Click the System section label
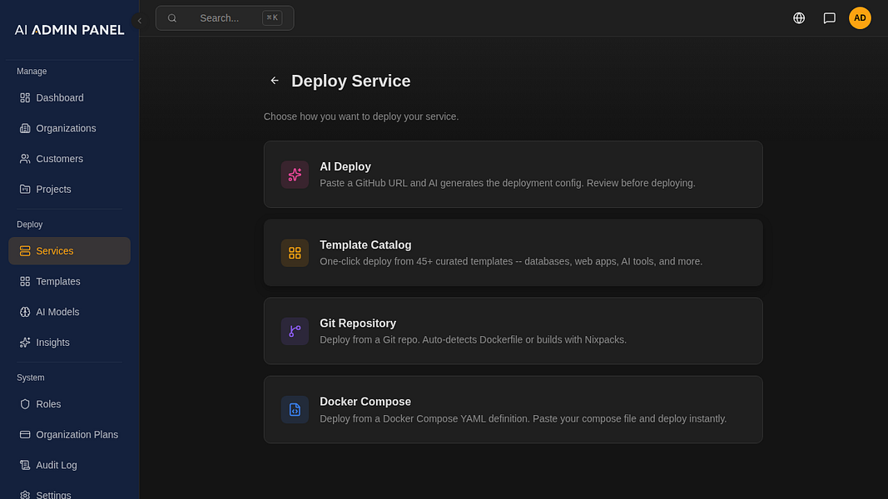This screenshot has height=499, width=888. coord(31,378)
